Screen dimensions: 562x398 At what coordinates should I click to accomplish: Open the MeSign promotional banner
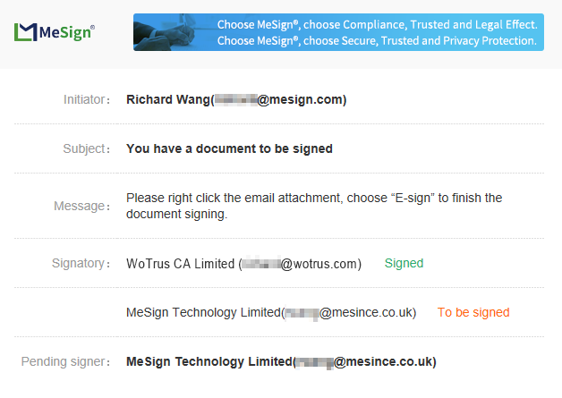[338, 32]
